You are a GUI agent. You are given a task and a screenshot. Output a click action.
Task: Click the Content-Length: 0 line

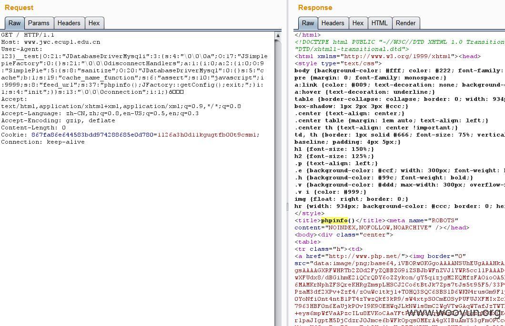pos(33,128)
